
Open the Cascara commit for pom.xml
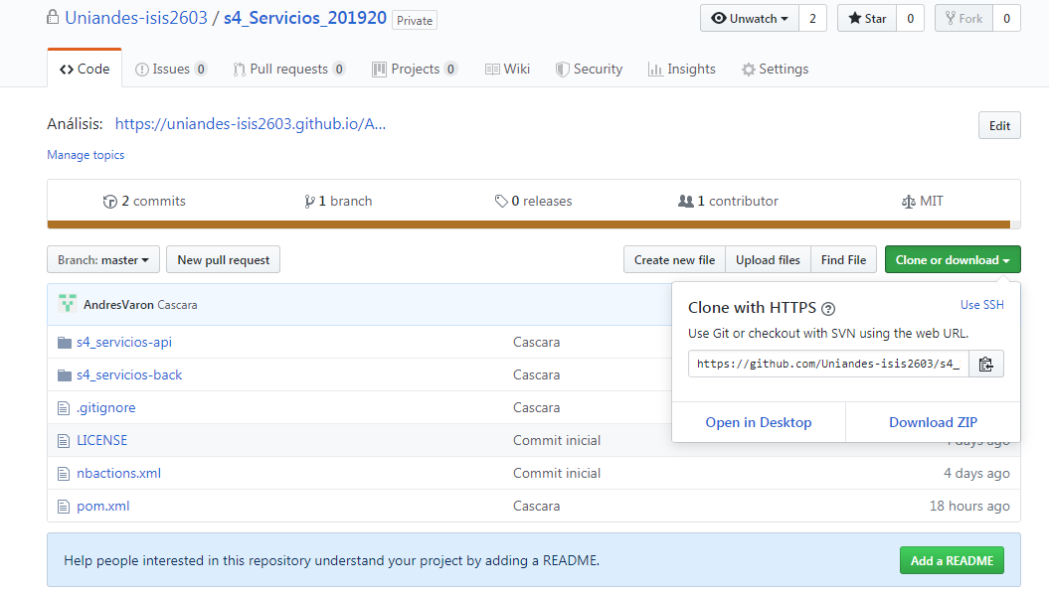[537, 506]
